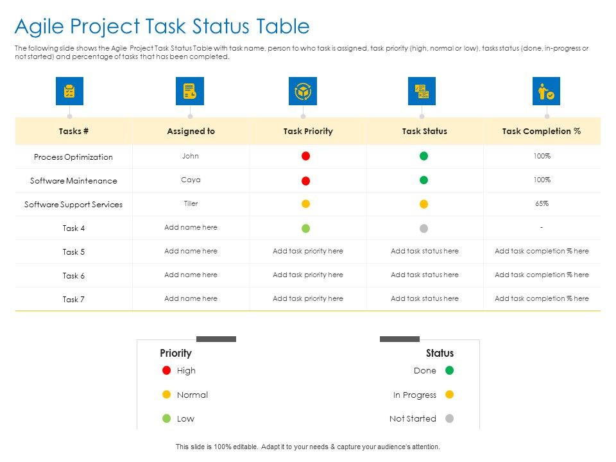The image size is (616, 462).
Task: Click Add task priority here for Task 7
Action: tap(308, 298)
